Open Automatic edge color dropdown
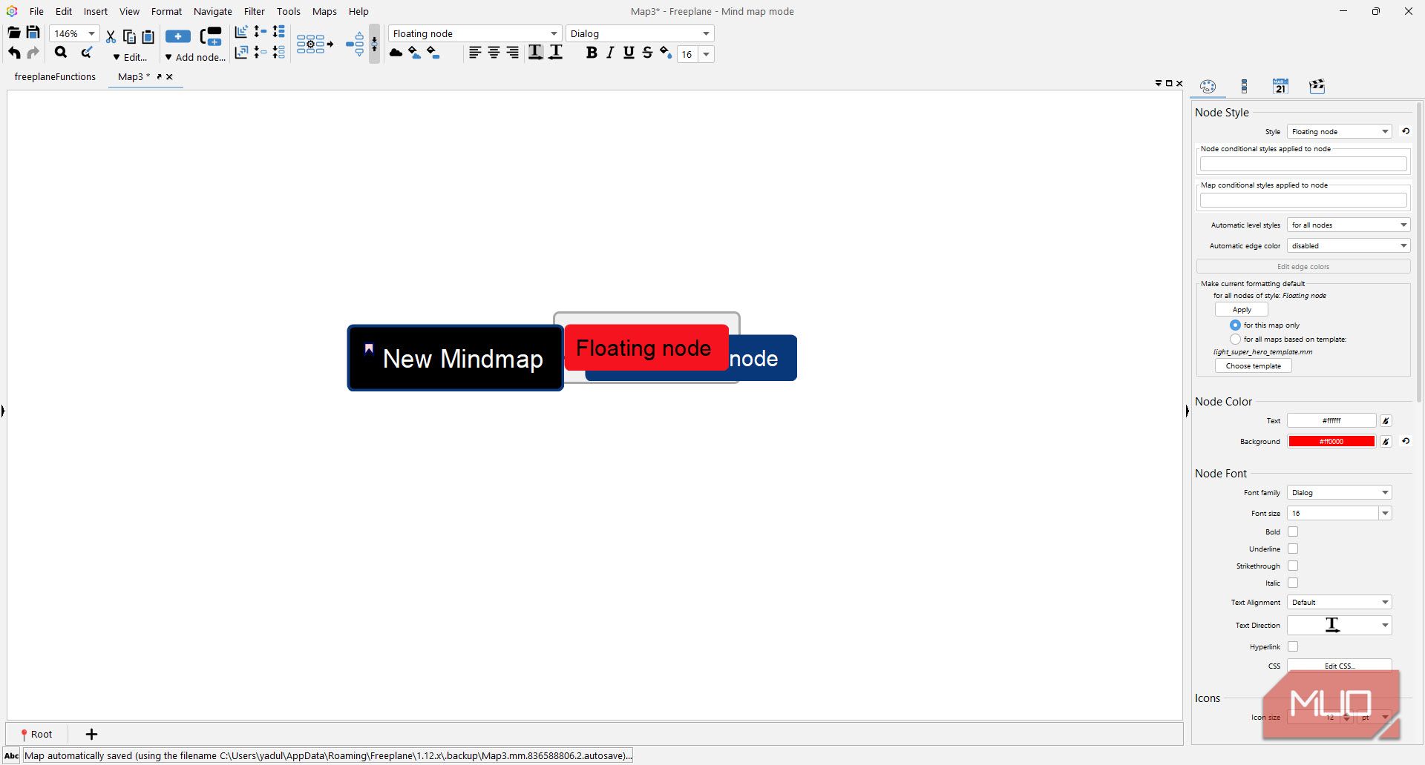 [x=1349, y=245]
